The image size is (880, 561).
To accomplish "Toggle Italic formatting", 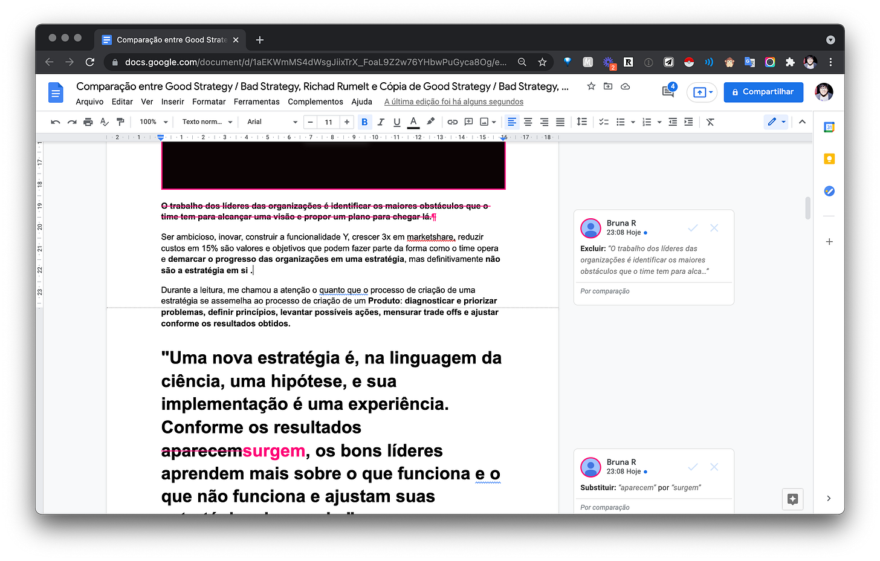I will 381,122.
